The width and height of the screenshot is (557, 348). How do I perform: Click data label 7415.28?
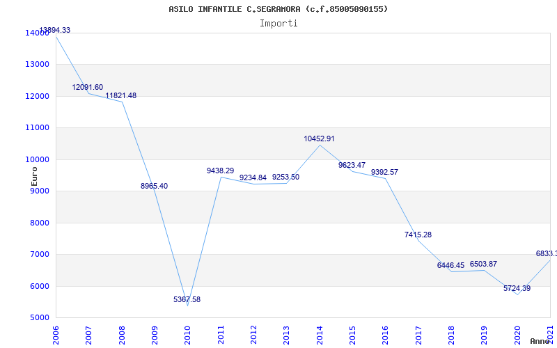click(418, 235)
